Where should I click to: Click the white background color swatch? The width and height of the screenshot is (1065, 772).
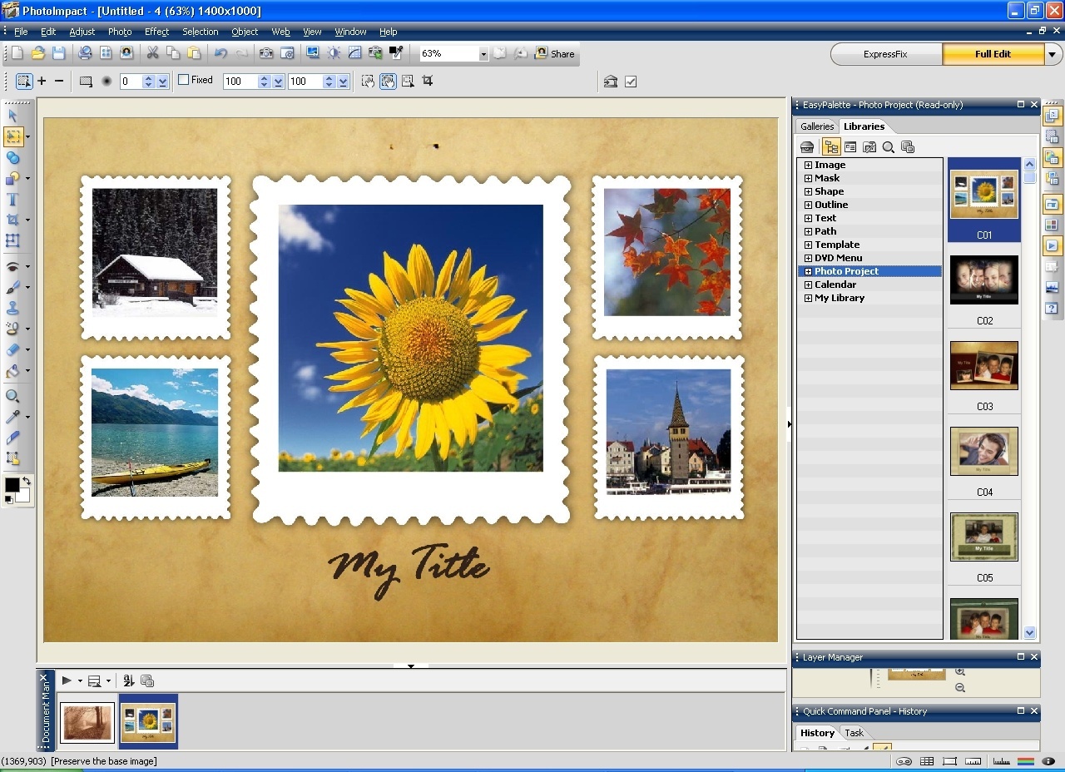point(24,496)
